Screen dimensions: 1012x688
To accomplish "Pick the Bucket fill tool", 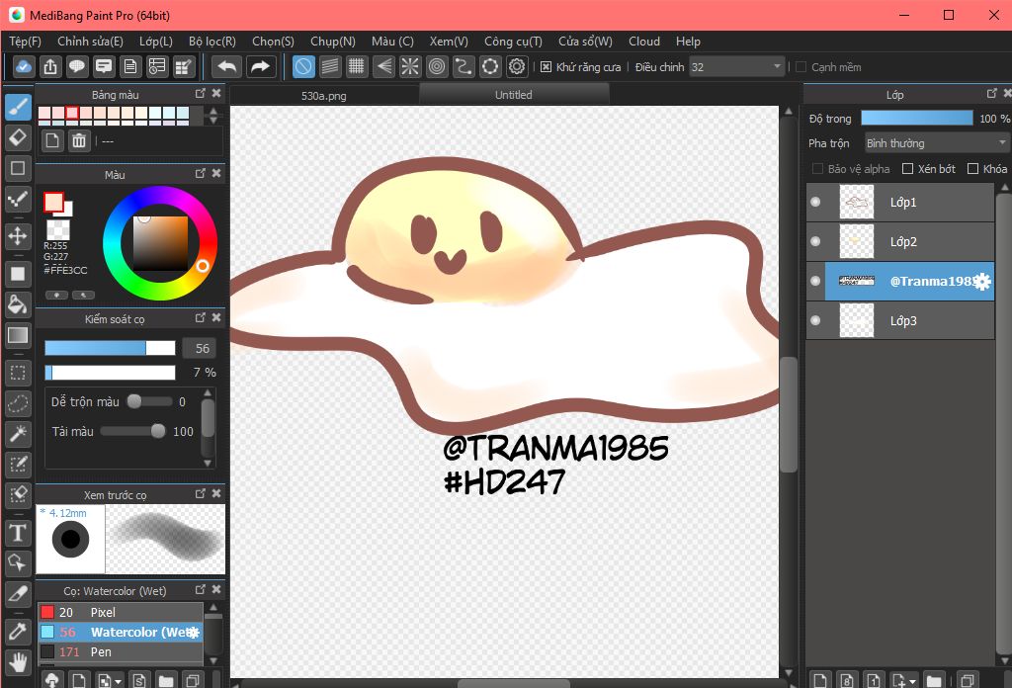I will point(18,304).
